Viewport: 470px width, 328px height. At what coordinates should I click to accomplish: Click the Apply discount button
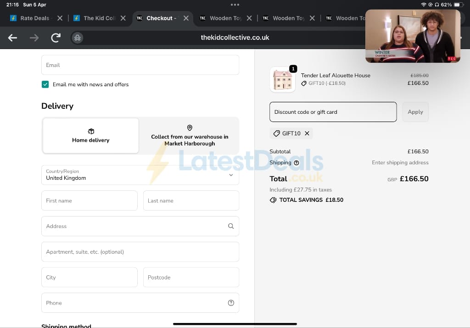pyautogui.click(x=415, y=112)
